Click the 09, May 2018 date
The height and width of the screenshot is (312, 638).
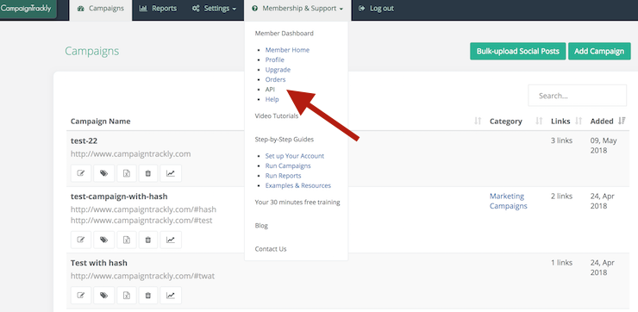coord(604,146)
